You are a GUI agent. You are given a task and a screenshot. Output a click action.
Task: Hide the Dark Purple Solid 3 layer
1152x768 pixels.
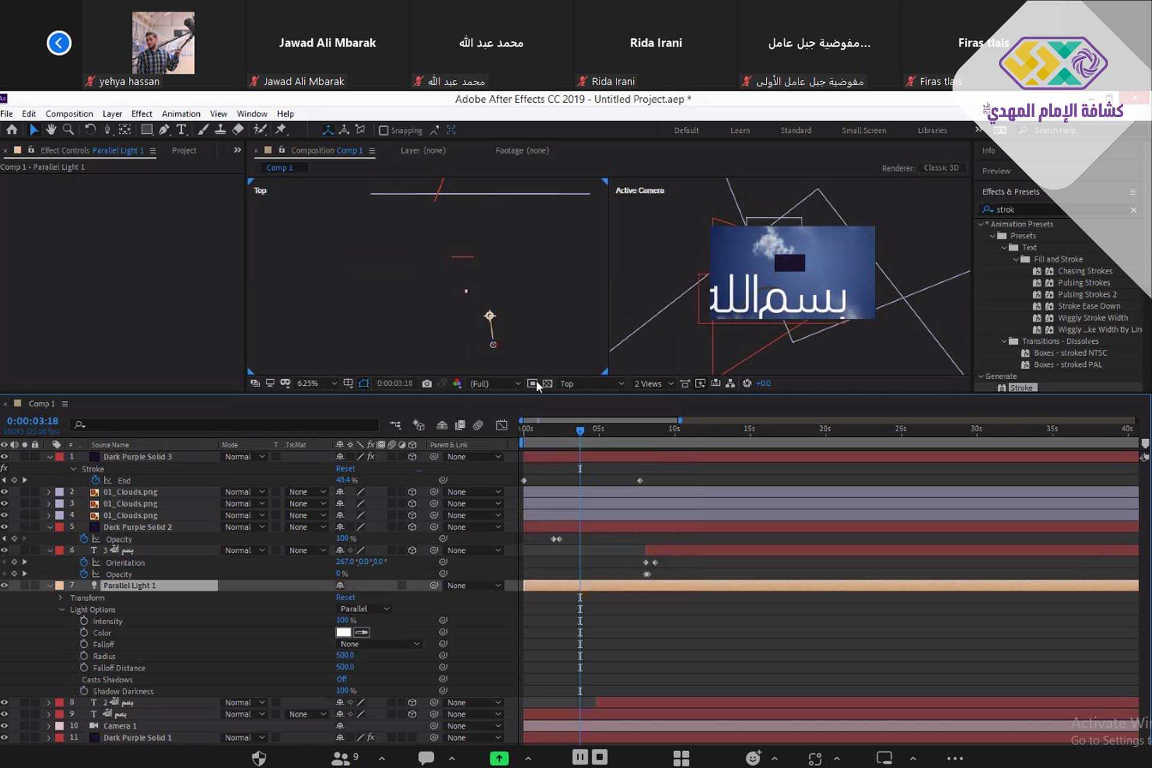[4, 457]
